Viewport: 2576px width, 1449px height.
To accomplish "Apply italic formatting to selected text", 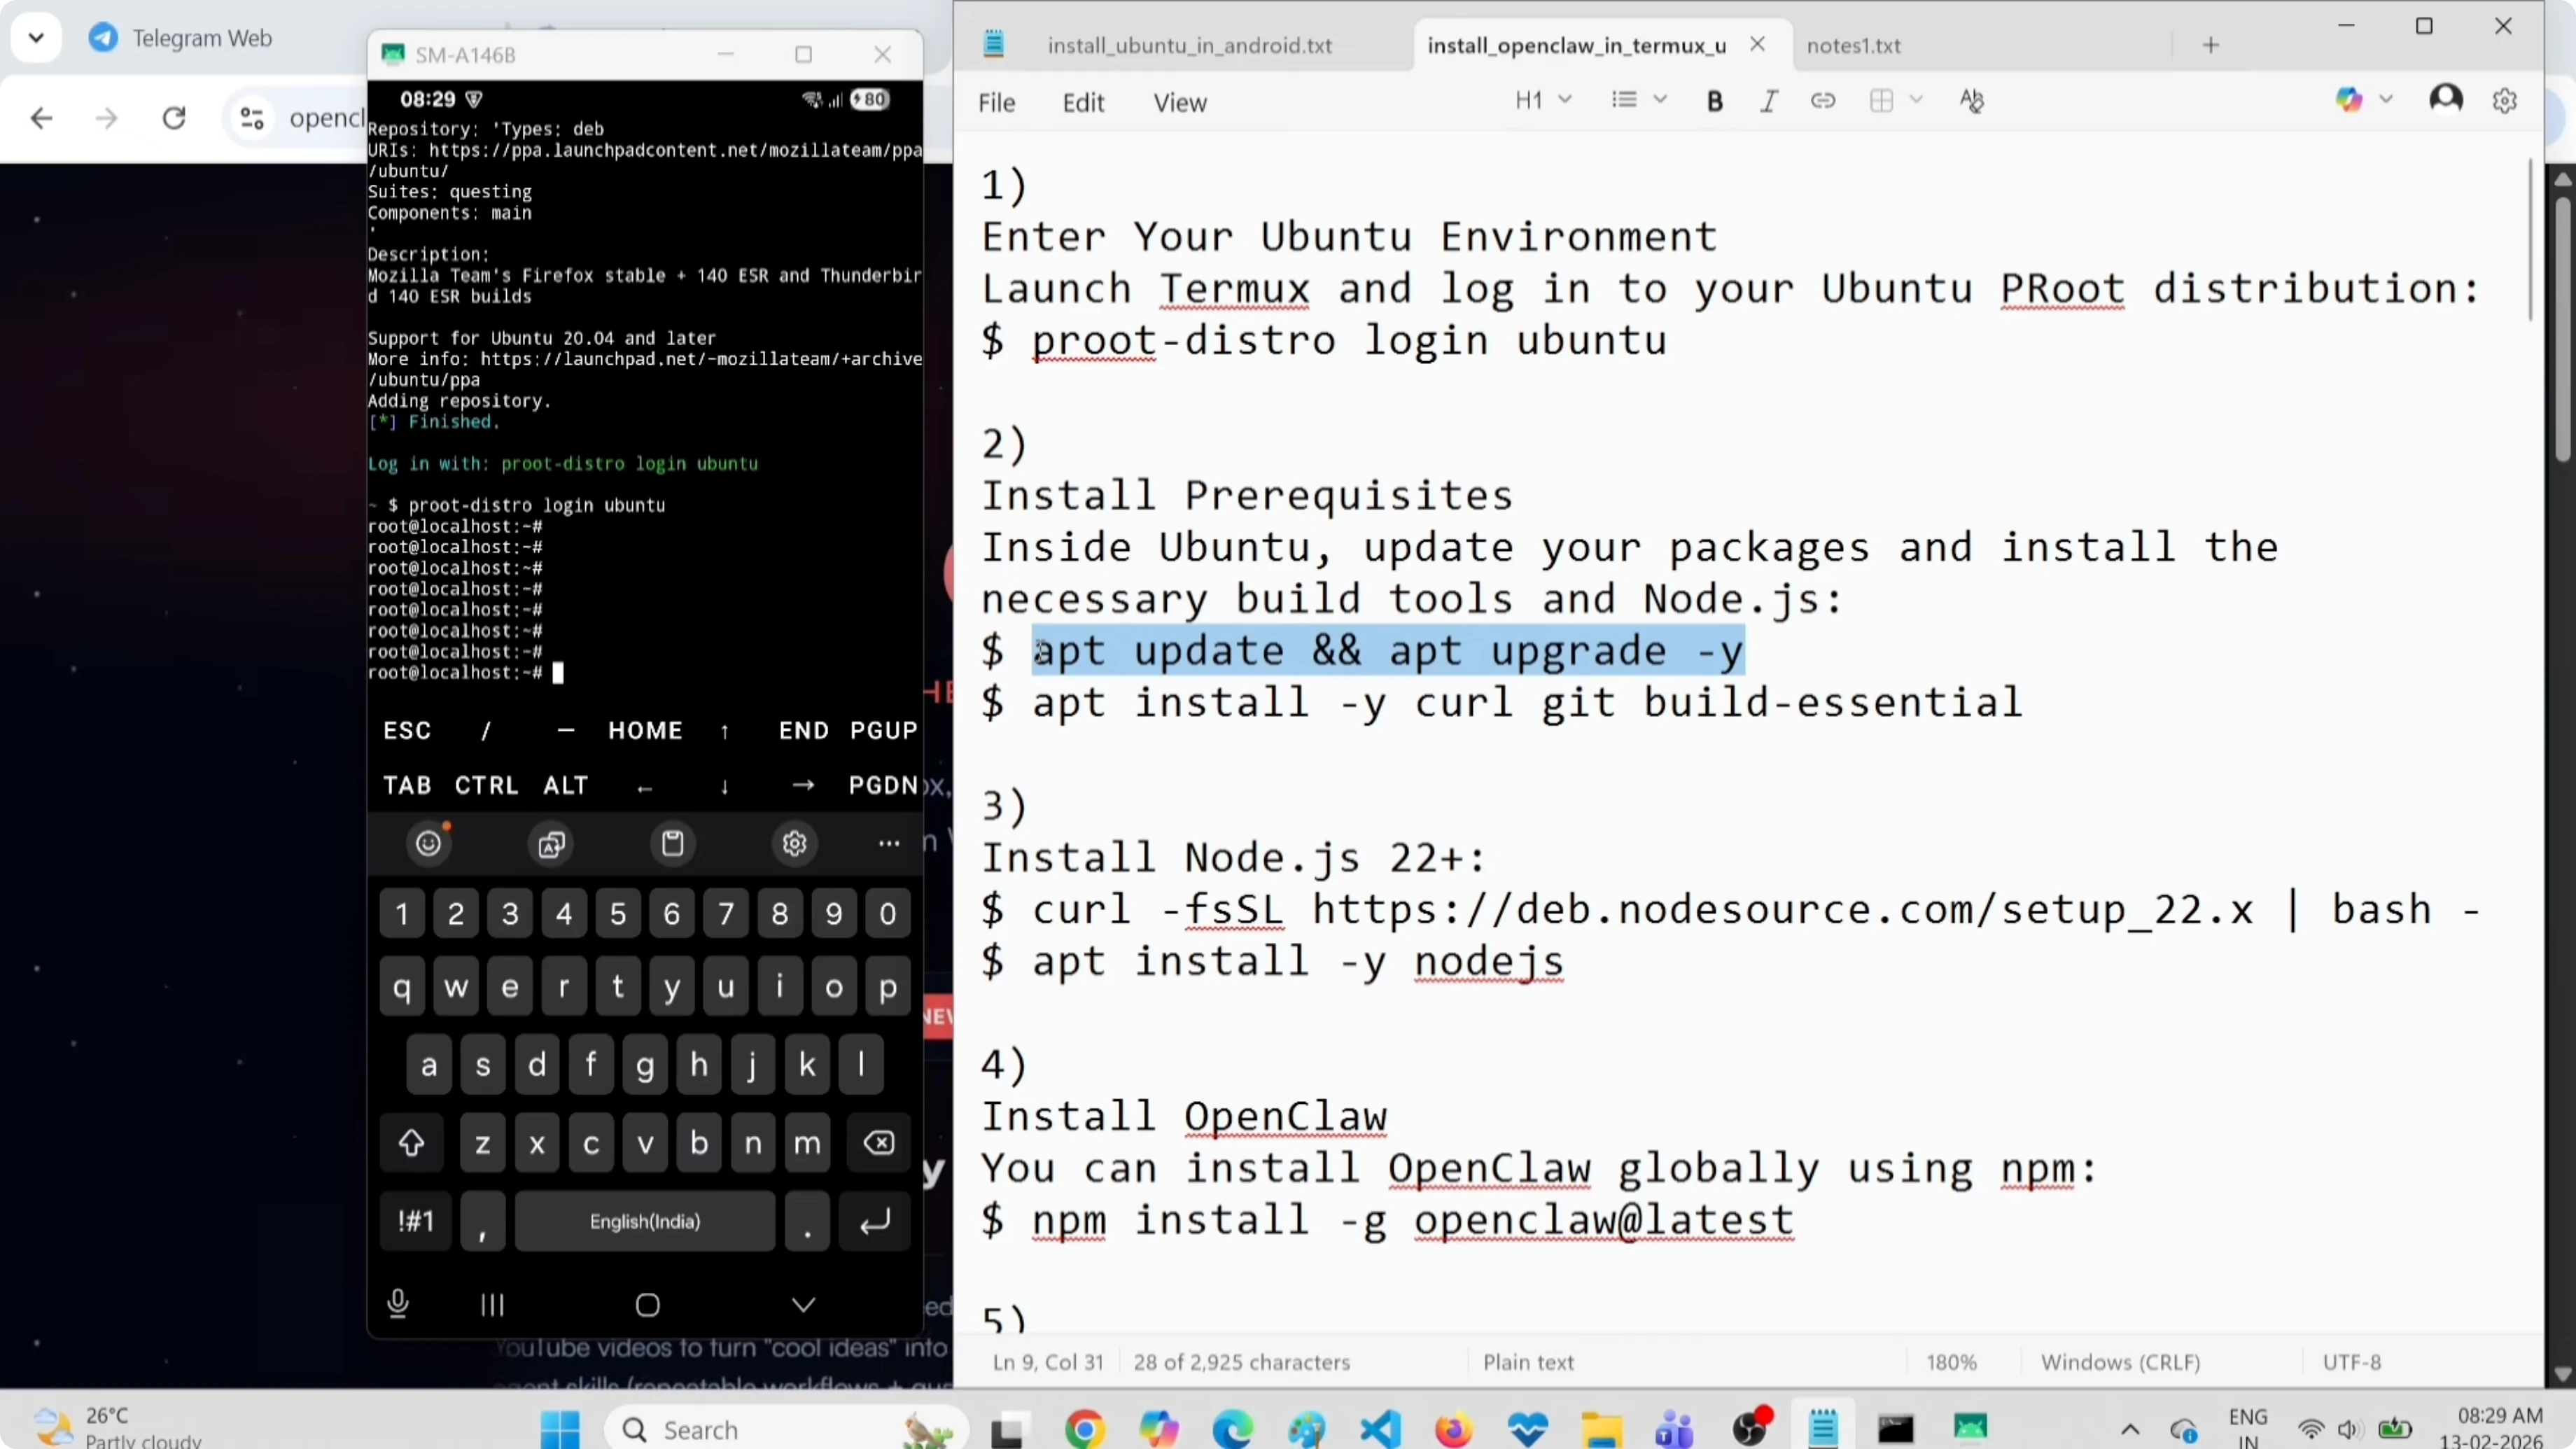I will [1769, 100].
